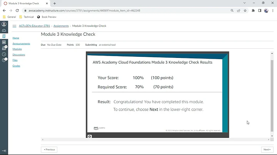Go to course Home link

(16, 38)
